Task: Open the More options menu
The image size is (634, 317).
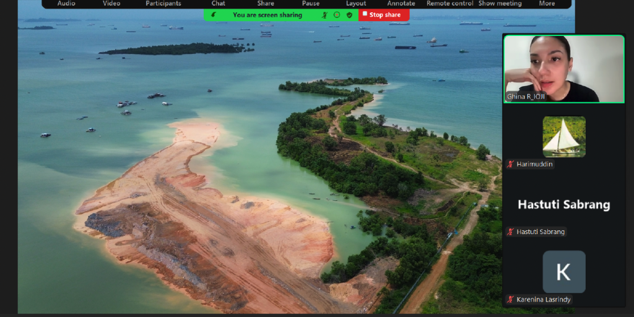Action: point(547,4)
